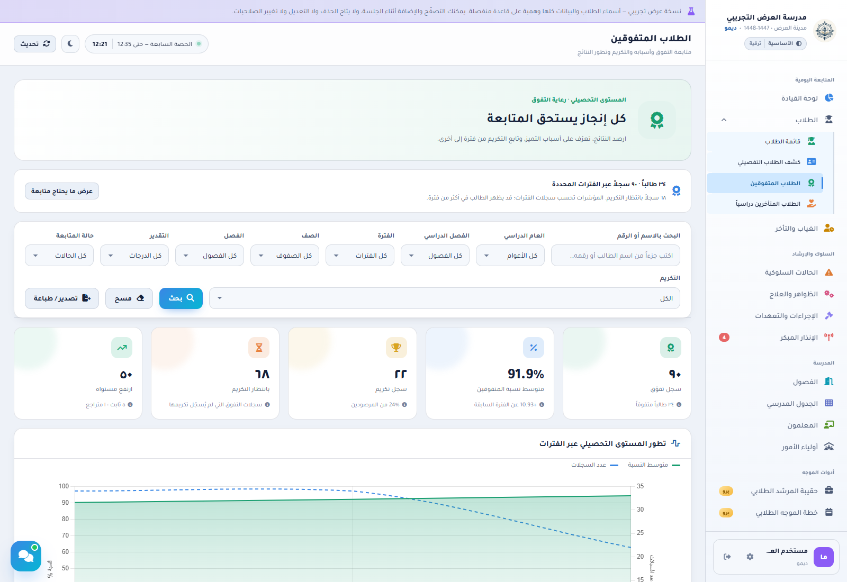Toggle الأساسية plan badge
The height and width of the screenshot is (582, 847).
pos(785,43)
